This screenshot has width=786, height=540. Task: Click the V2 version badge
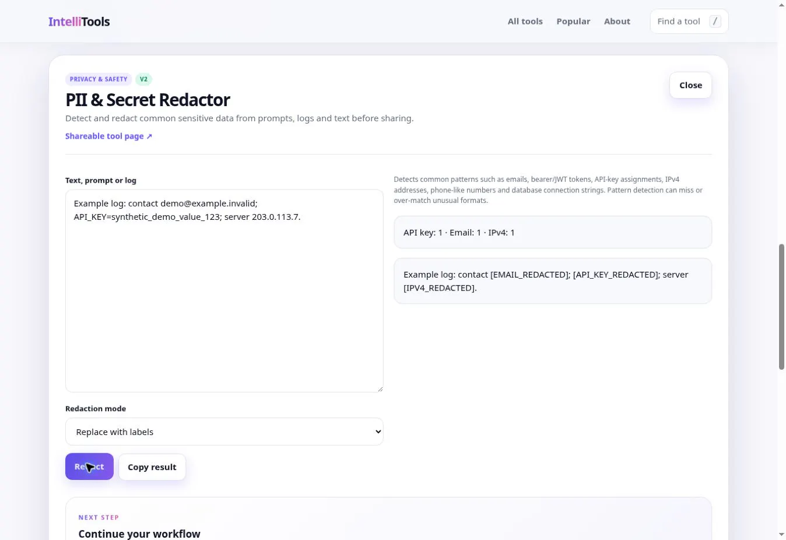pyautogui.click(x=143, y=79)
